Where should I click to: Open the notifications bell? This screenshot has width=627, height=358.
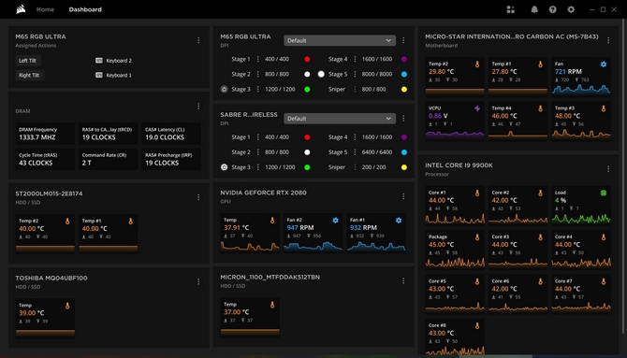point(534,9)
